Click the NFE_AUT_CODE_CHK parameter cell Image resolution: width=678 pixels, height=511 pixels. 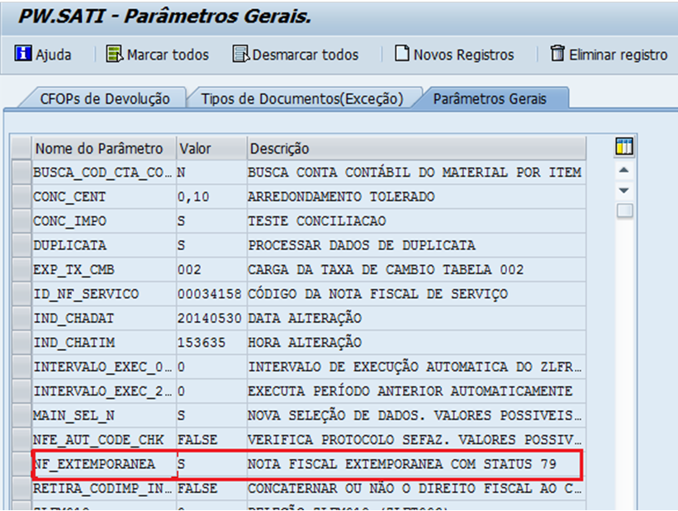[x=104, y=440]
